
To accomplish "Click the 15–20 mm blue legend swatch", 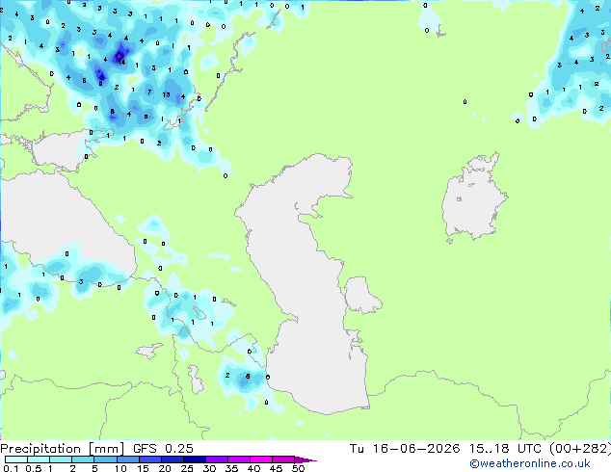I will click(x=149, y=459).
